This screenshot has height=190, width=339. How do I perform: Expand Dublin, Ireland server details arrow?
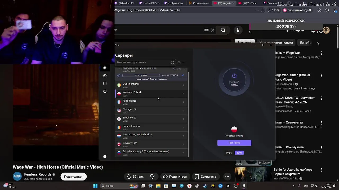coord(184,85)
